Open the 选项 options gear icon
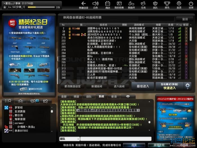The height and width of the screenshot is (148, 197). pos(179,5)
